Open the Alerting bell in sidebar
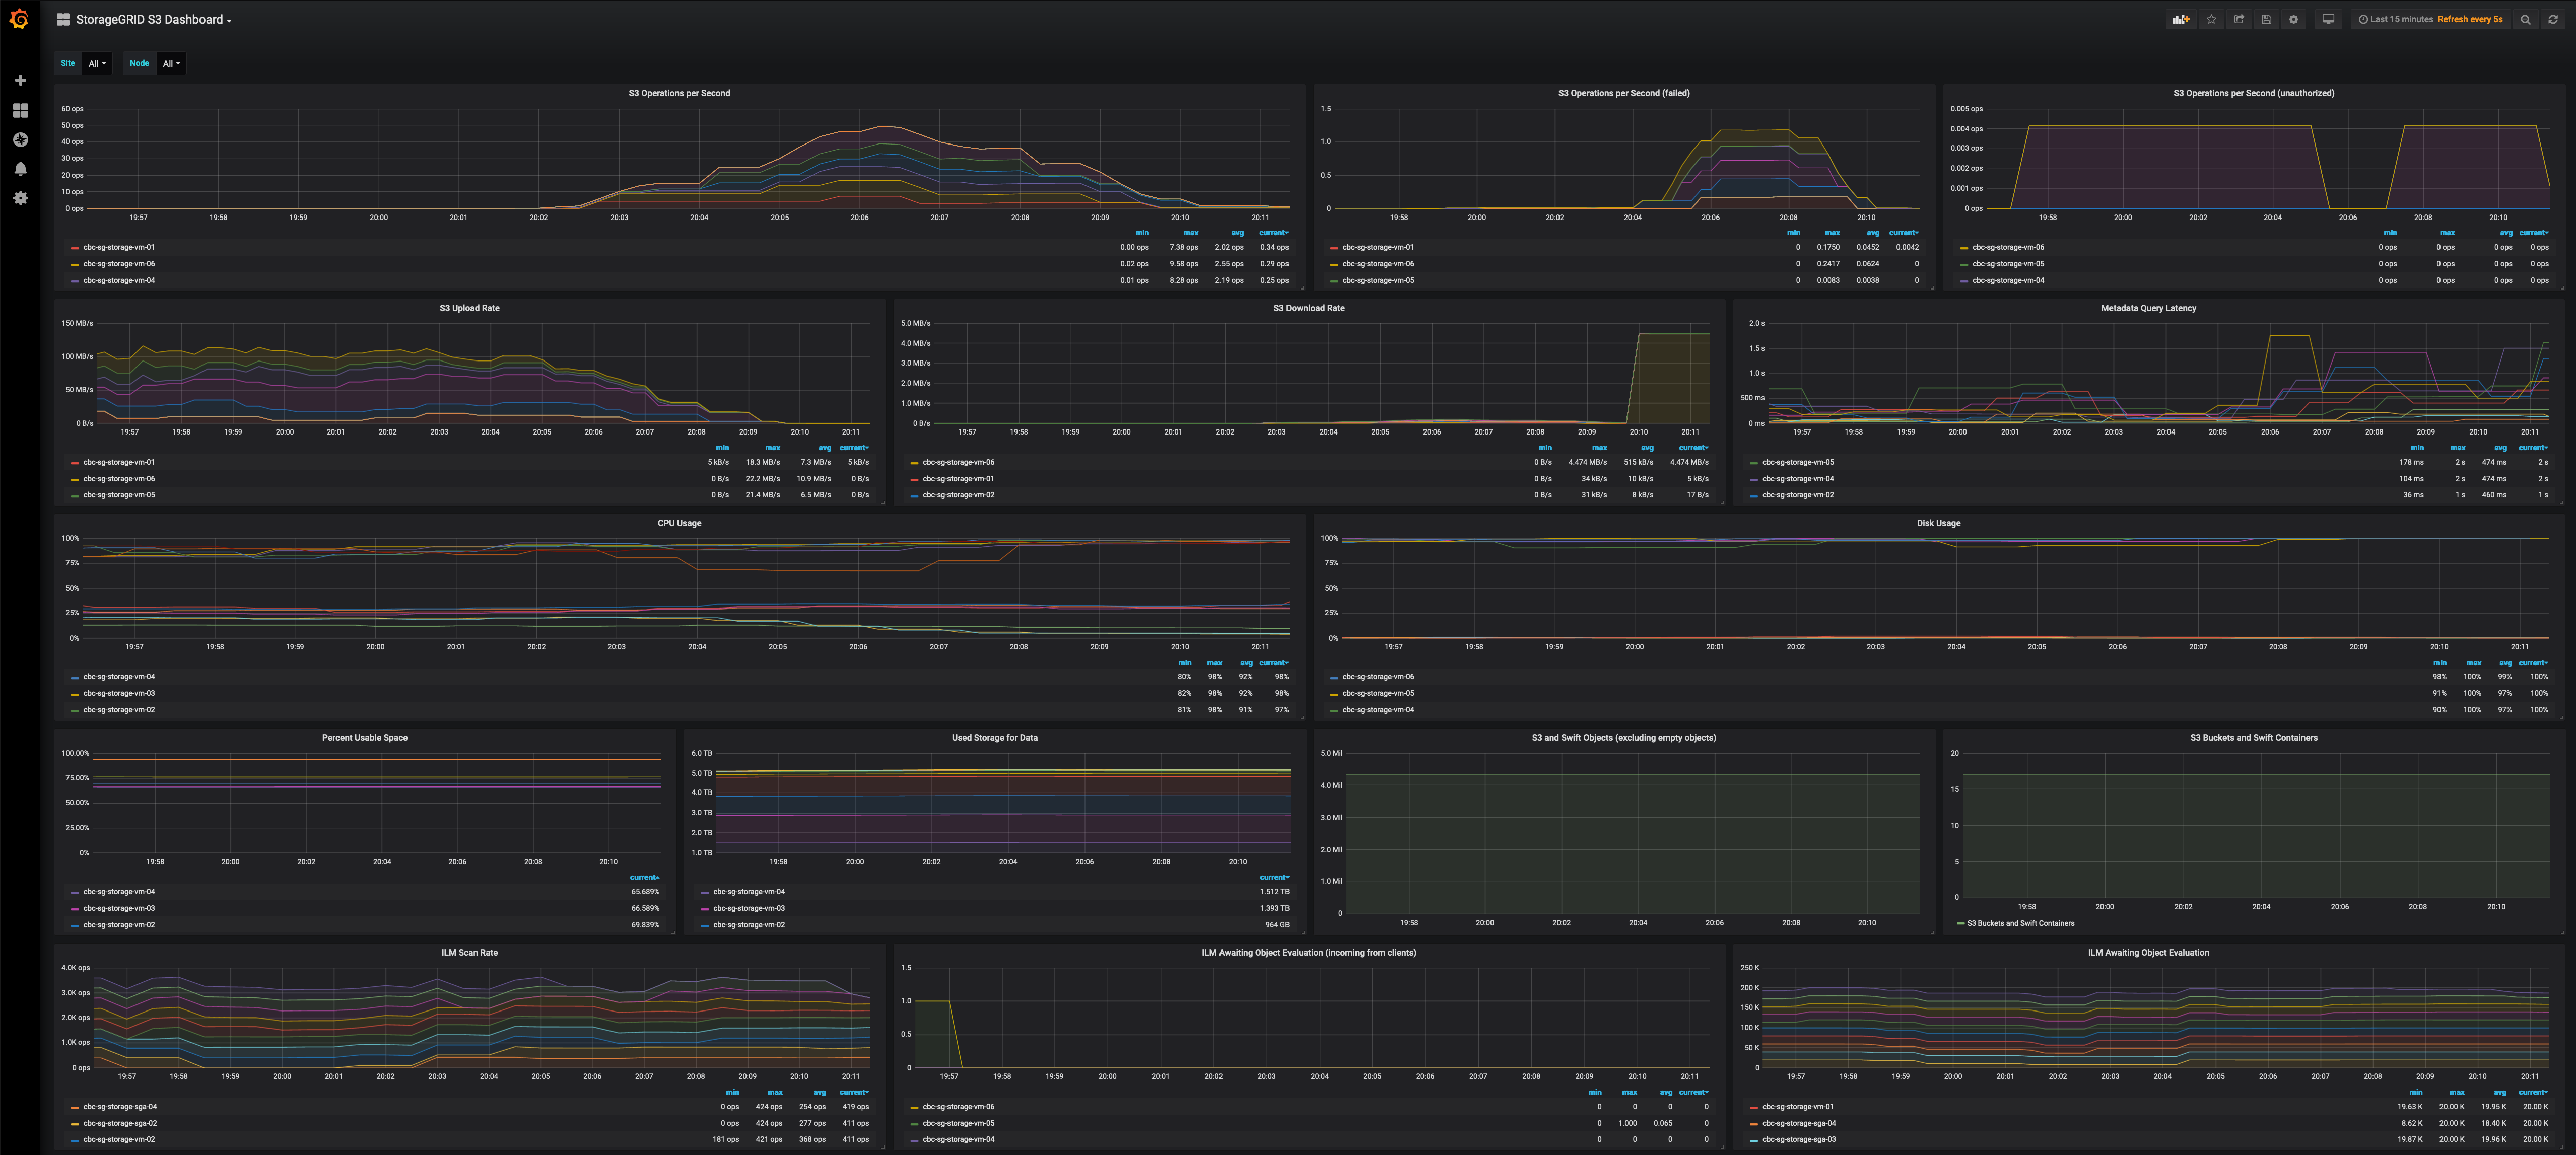 [x=20, y=169]
